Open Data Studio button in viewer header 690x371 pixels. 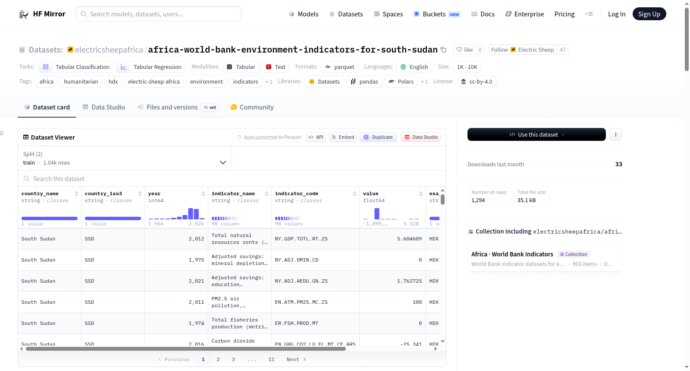pyautogui.click(x=421, y=137)
